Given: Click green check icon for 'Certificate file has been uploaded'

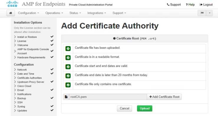Looking at the screenshot, I should (x=68, y=49).
